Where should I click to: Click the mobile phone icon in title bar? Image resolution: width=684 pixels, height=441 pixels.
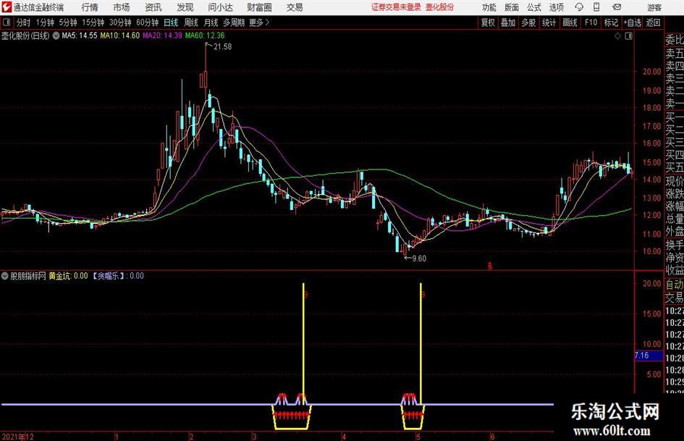pyautogui.click(x=596, y=7)
